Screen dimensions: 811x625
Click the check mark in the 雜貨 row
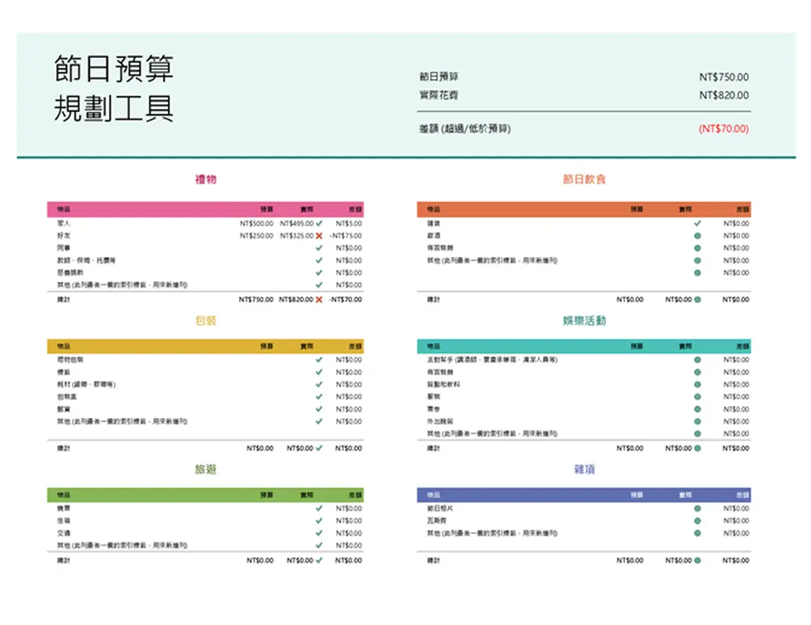pos(698,223)
